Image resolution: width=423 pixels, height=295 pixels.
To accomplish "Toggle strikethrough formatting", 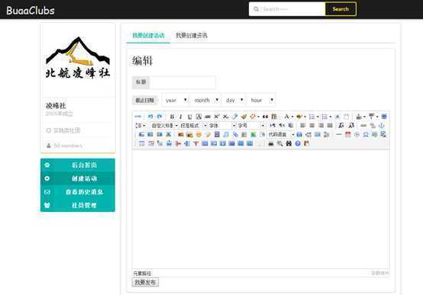I will (208, 117).
